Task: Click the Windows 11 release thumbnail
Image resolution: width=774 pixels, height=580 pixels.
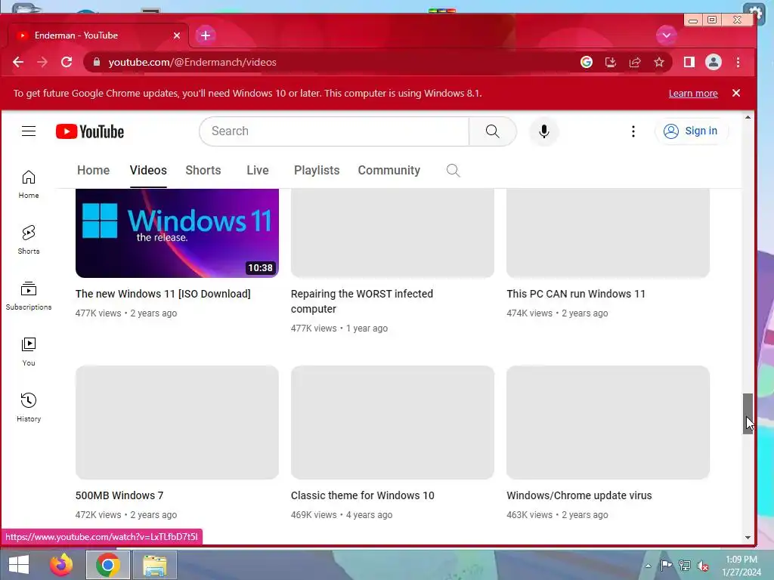Action: tap(177, 233)
